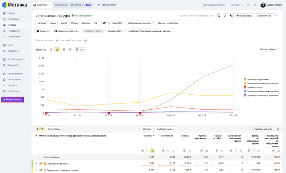
Task: Open the Обзор section in sidebar
Action: tap(11, 13)
